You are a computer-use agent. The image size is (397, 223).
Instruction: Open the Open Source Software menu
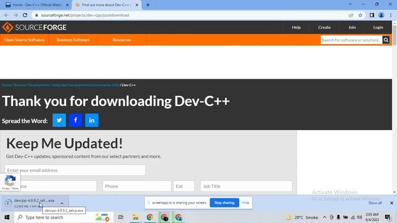(24, 40)
